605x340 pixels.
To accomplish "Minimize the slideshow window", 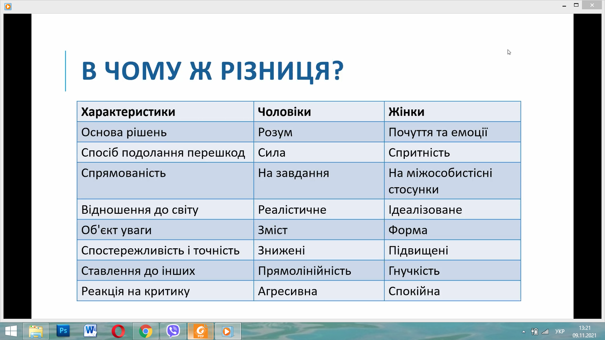I will [563, 5].
